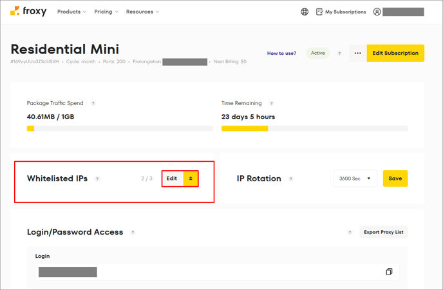Image resolution: width=443 pixels, height=290 pixels.
Task: Click the Login field
Action: tap(217, 271)
